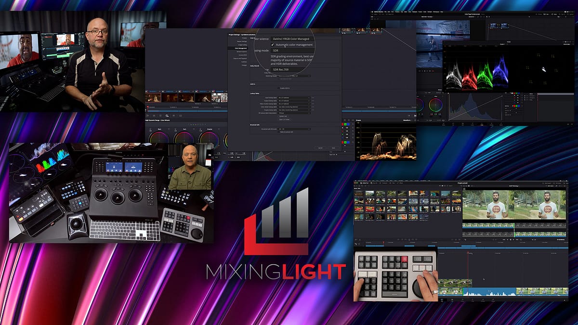578x325 pixels.
Task: Open the Edit page icon, bottom-right window
Action: pos(452,299)
